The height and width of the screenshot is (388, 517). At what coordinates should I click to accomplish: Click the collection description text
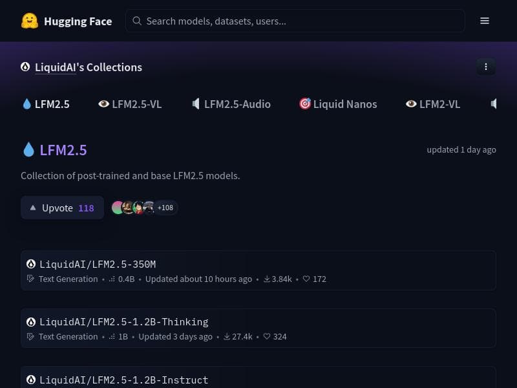point(131,176)
